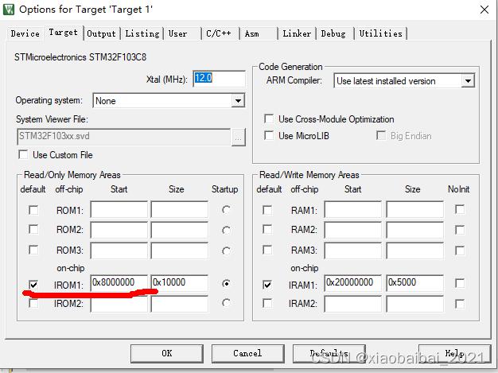Toggle RAM2 NoInit checkbox
The height and width of the screenshot is (373, 498).
tap(460, 230)
